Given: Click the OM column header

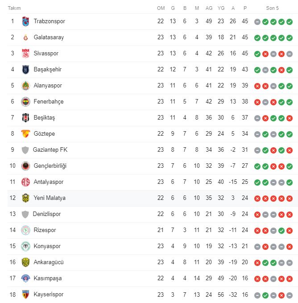Looking at the screenshot, I should pyautogui.click(x=161, y=8).
